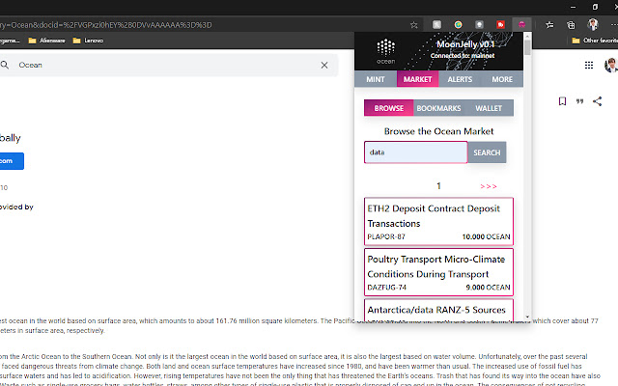
Task: Click the share icon on page
Action: click(597, 101)
